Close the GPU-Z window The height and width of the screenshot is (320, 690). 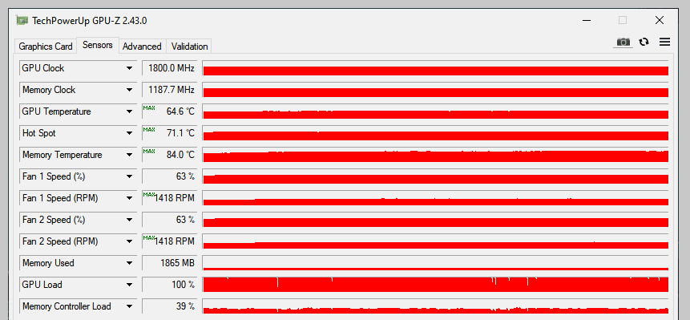pos(660,20)
